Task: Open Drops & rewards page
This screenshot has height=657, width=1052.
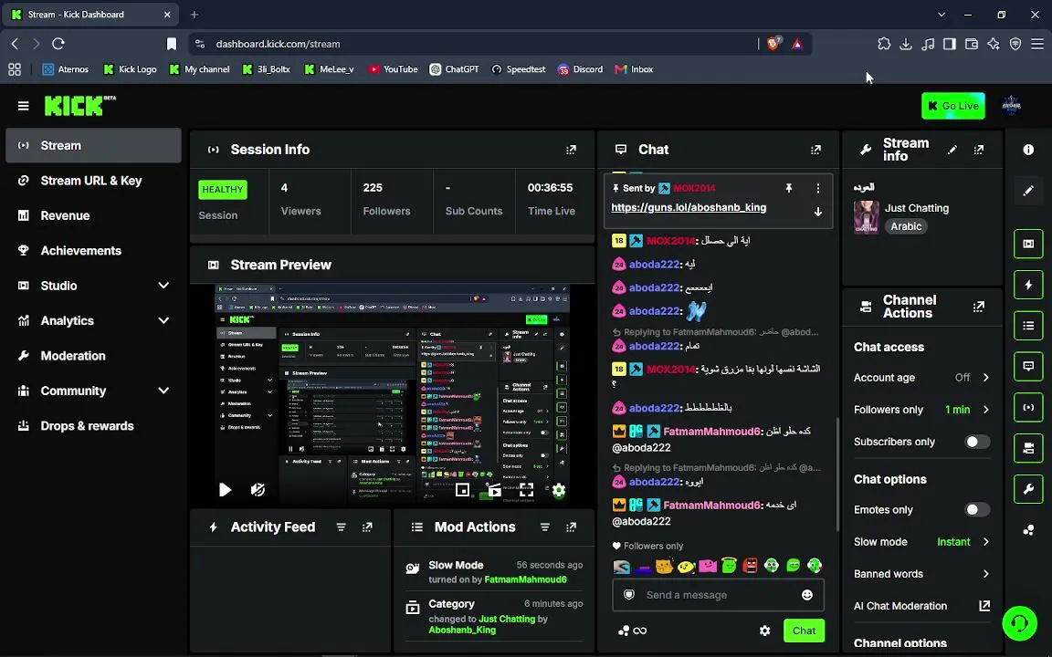Action: [x=93, y=426]
